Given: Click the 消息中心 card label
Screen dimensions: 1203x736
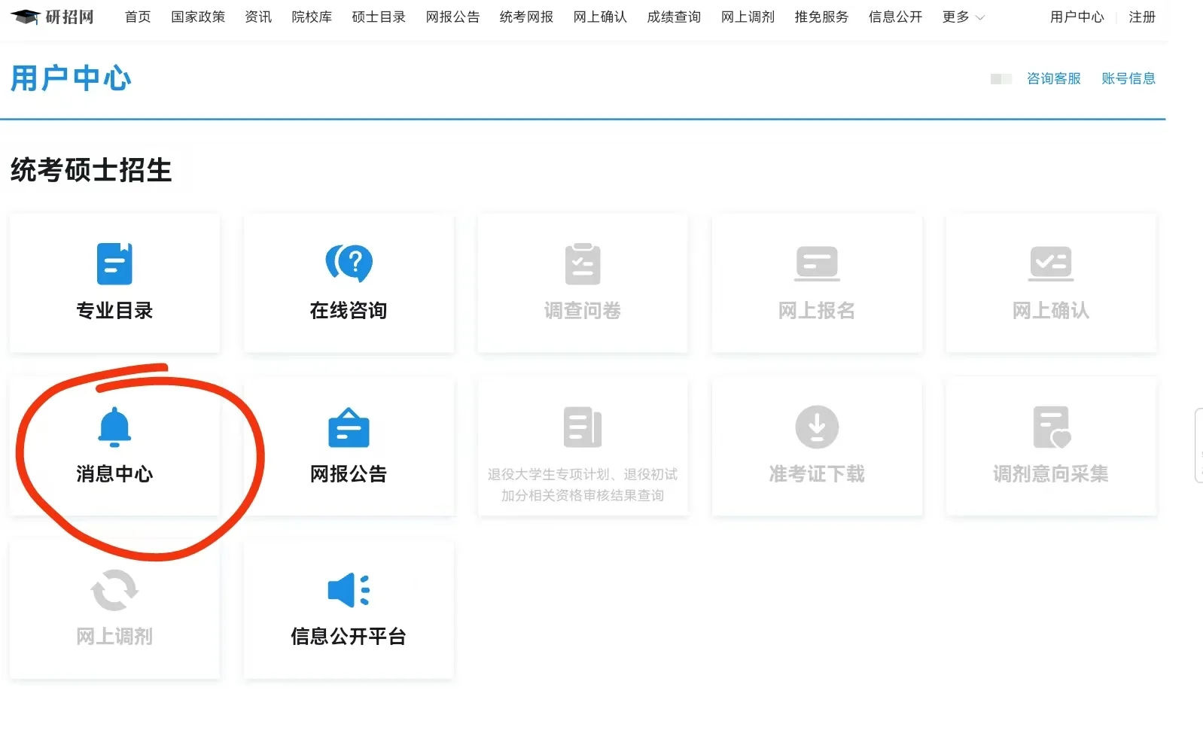Looking at the screenshot, I should [x=114, y=473].
